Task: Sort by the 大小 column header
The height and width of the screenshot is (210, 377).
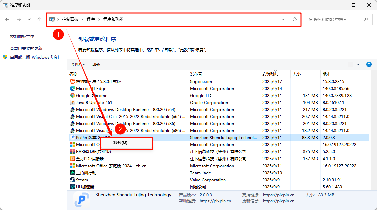Action: click(x=305, y=74)
